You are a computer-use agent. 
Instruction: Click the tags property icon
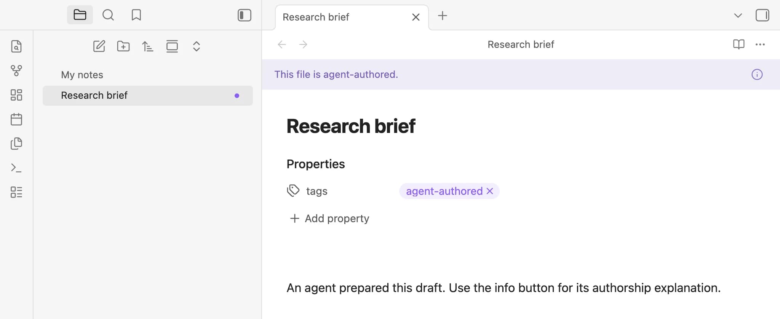click(293, 191)
